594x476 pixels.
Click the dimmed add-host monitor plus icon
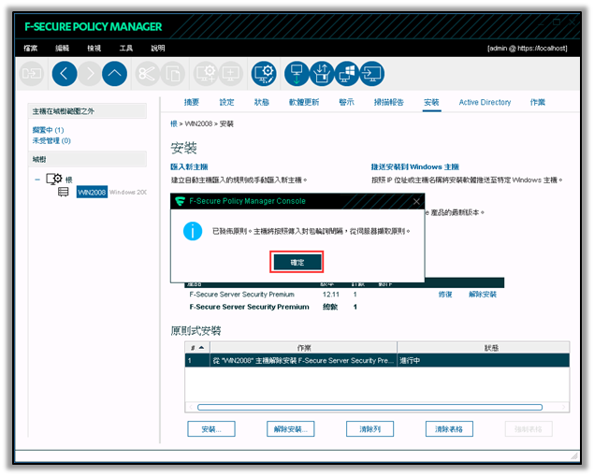coord(231,74)
